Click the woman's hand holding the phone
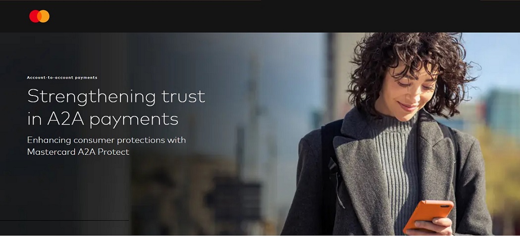Image resolution: width=520 pixels, height=236 pixels. [x=434, y=226]
